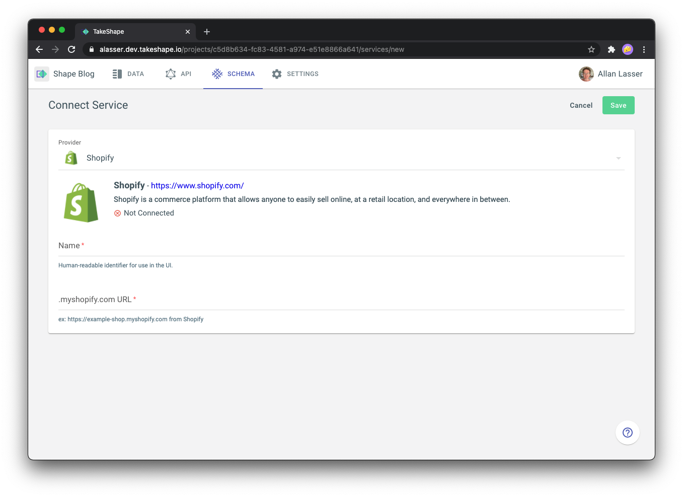This screenshot has height=497, width=683.
Task: Click the site lock icon in address bar
Action: click(92, 49)
